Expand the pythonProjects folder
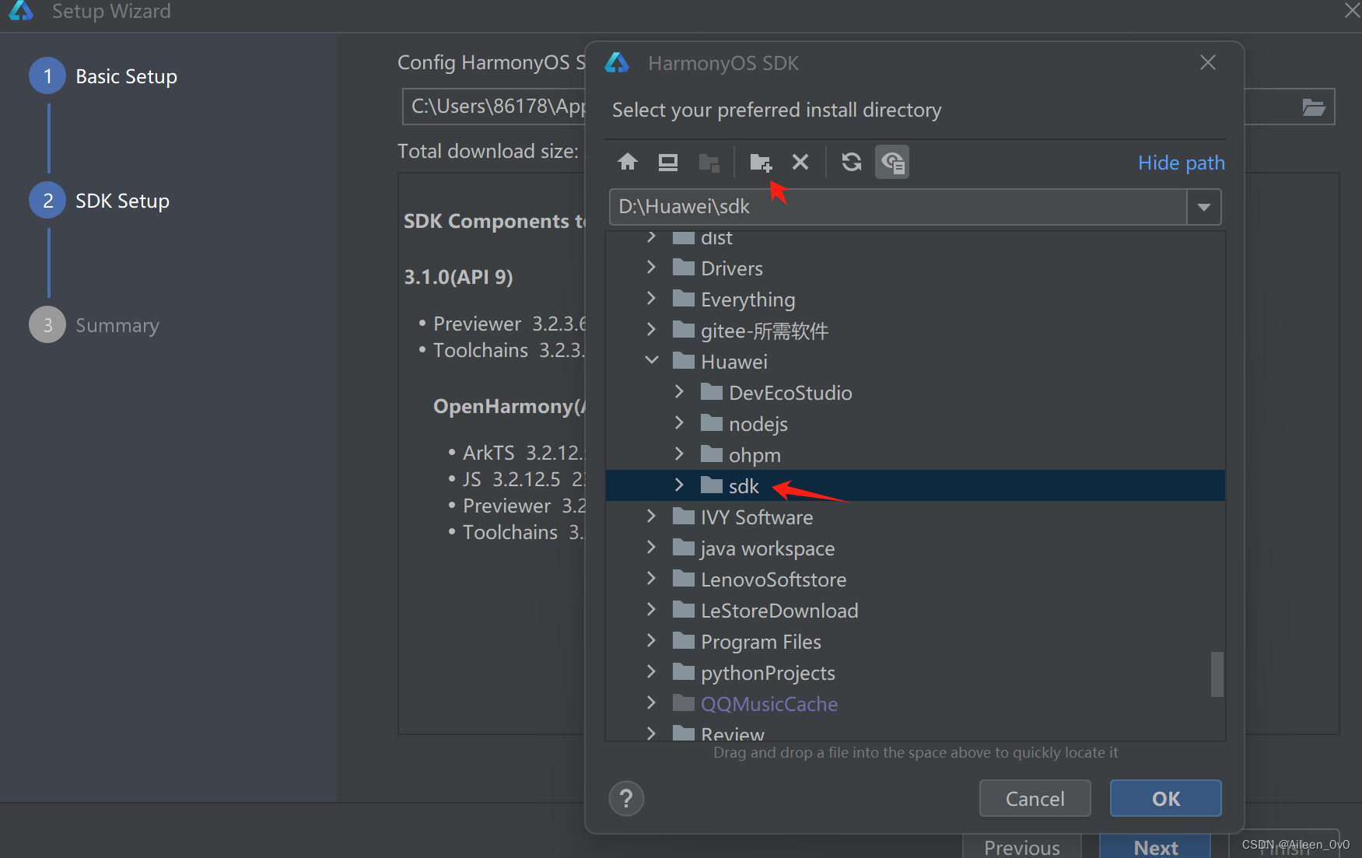This screenshot has height=858, width=1362. [651, 672]
